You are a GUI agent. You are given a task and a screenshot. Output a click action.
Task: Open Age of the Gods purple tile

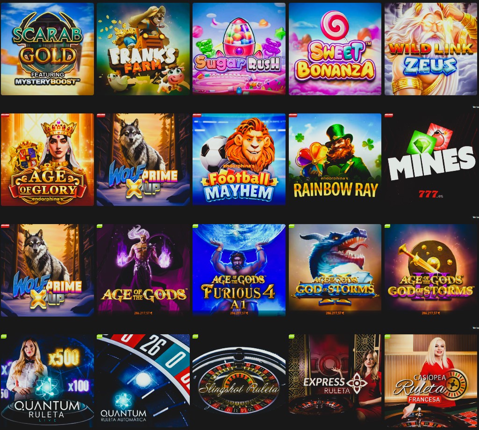pos(143,270)
